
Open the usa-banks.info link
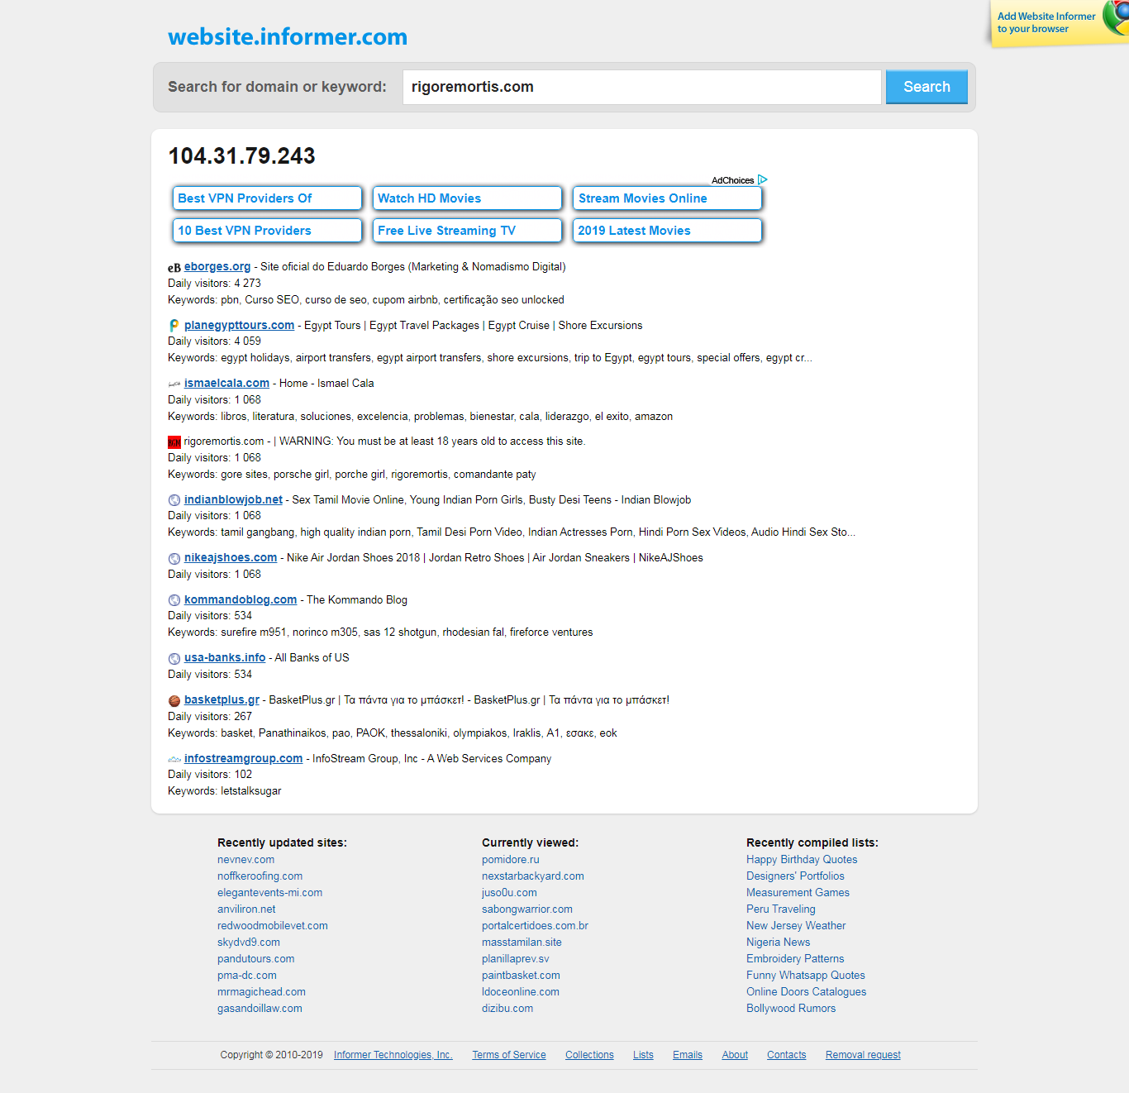[x=225, y=657]
